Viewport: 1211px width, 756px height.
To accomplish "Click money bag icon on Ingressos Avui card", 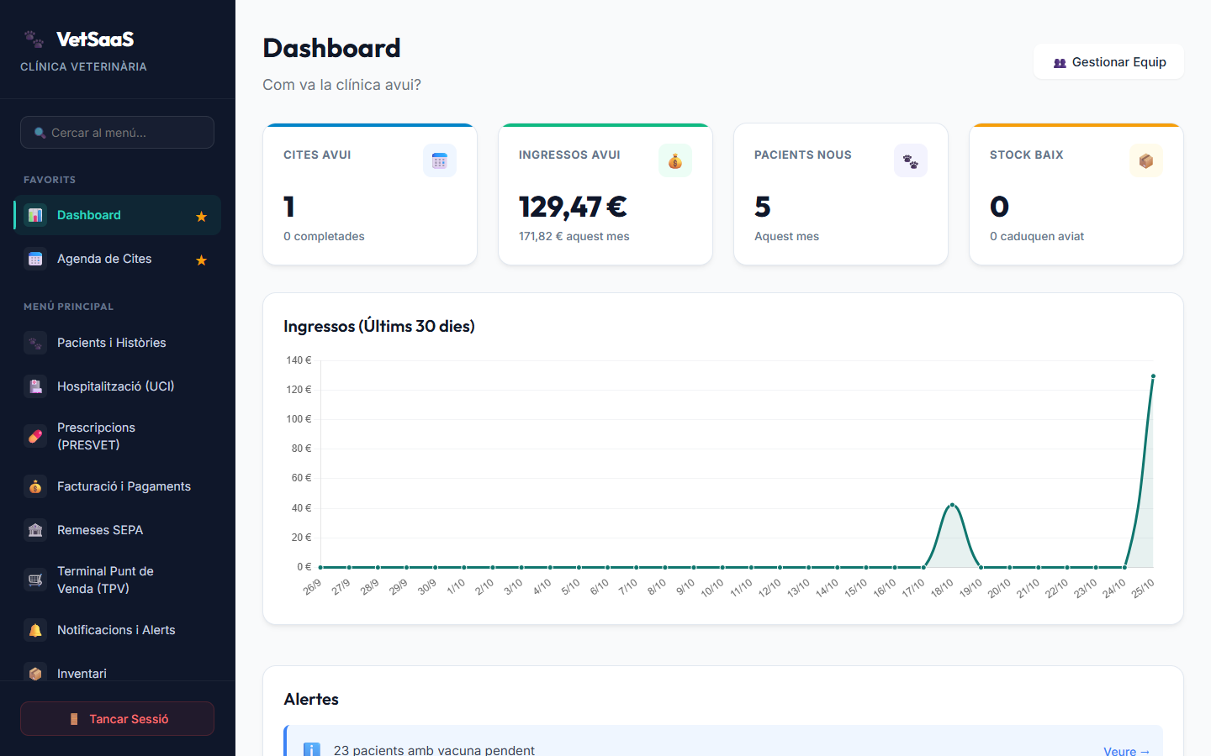I will coord(675,160).
